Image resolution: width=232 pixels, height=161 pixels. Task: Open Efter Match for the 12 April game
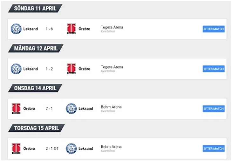point(214,69)
